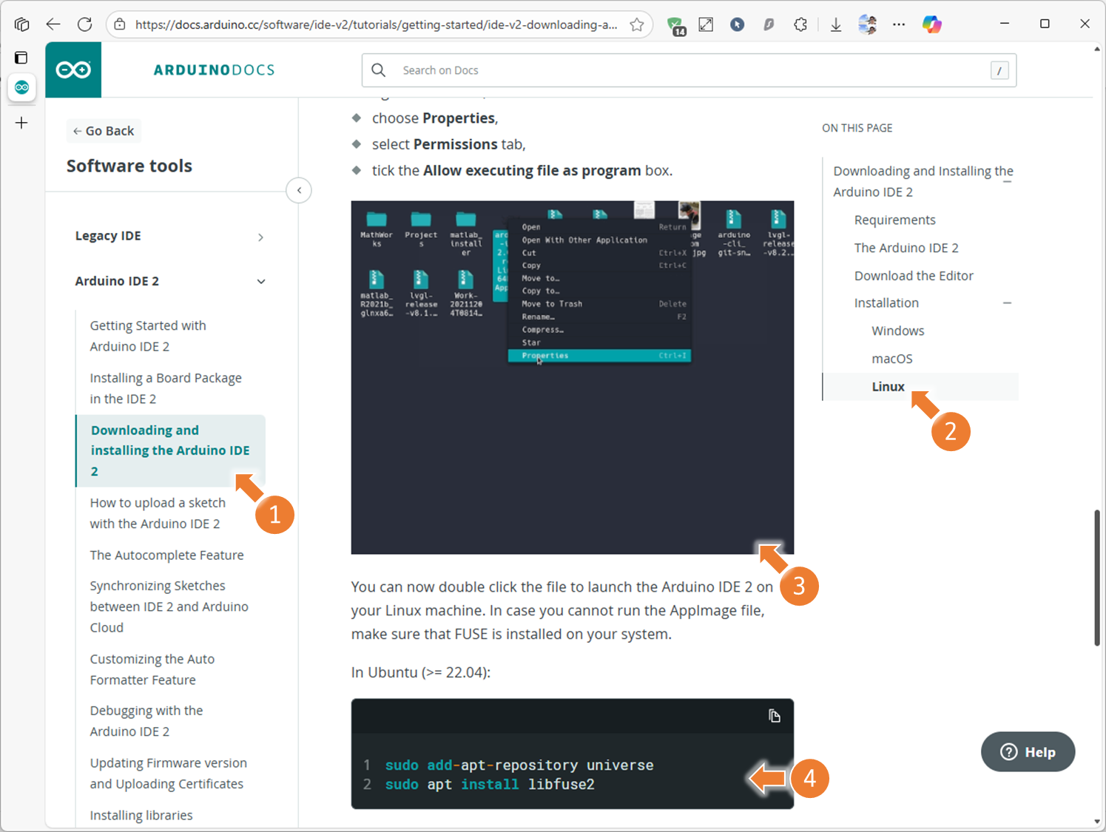Open the Extensions puzzle icon
Viewport: 1106px width, 832px height.
800,24
